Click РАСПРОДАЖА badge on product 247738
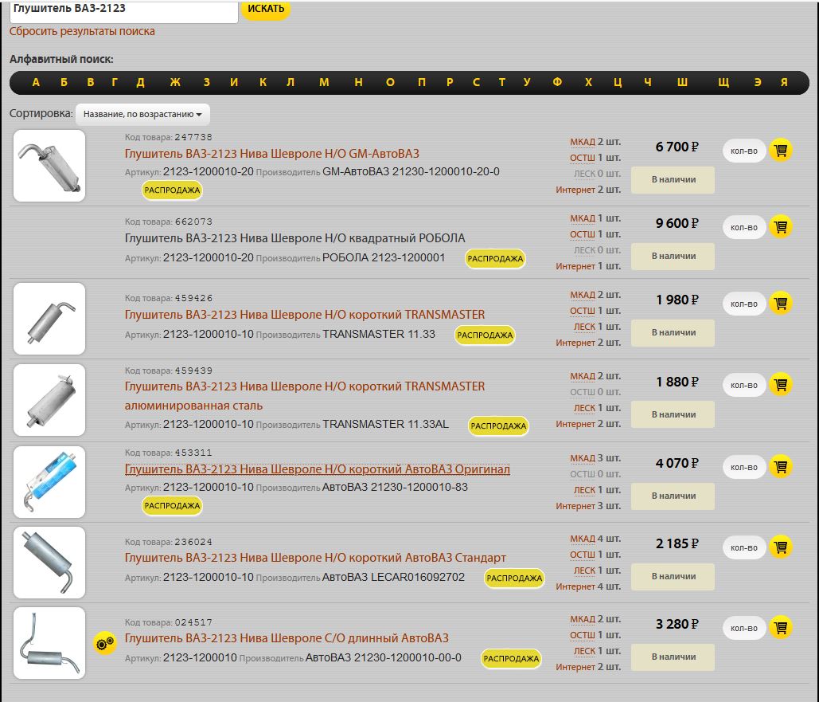Image resolution: width=819 pixels, height=702 pixels. (172, 190)
